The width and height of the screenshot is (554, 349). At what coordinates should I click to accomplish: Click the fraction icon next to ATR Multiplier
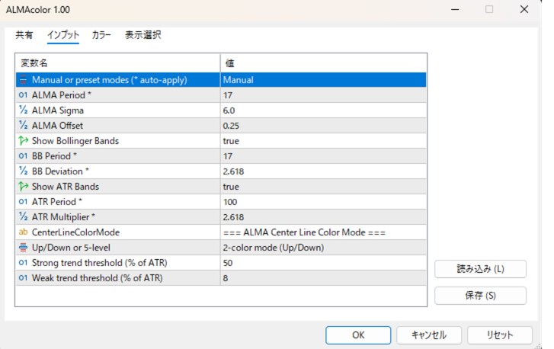[24, 216]
